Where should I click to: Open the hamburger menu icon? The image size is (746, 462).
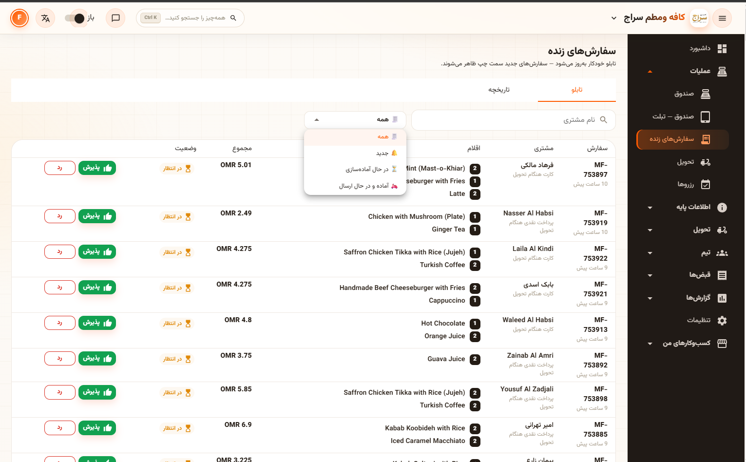pos(722,19)
